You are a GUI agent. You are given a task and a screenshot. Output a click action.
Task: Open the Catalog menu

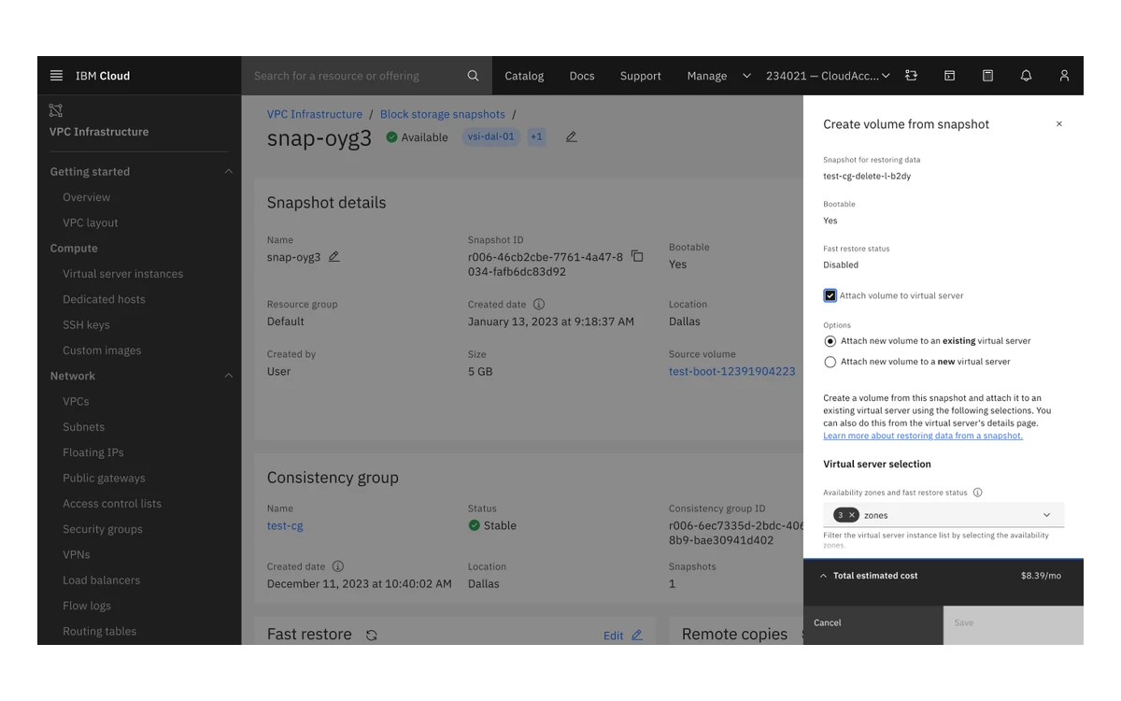[524, 76]
